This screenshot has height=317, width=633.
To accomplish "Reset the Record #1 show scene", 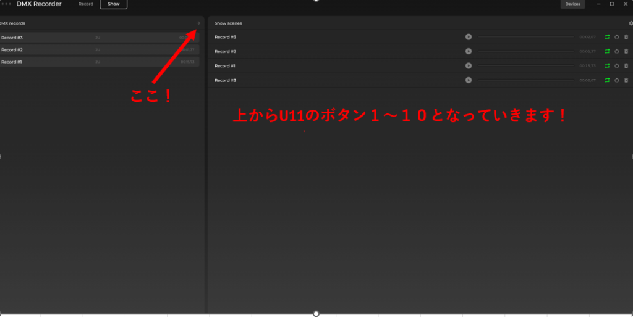I will 616,65.
